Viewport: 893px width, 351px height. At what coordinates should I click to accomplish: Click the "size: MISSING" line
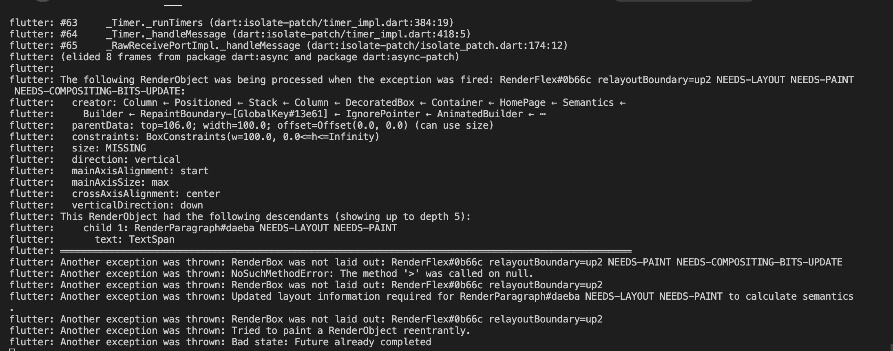[108, 148]
